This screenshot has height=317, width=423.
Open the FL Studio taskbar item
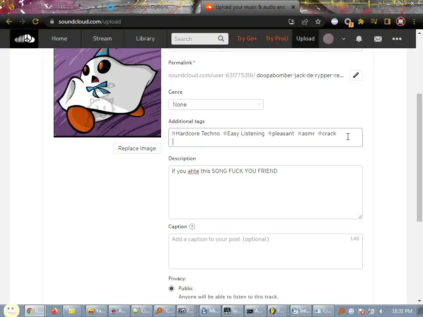click(277, 311)
